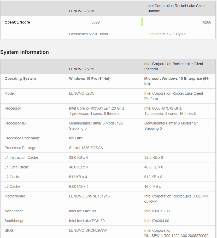Select LENOVO LNVNB161216 motherboard value

point(89,196)
